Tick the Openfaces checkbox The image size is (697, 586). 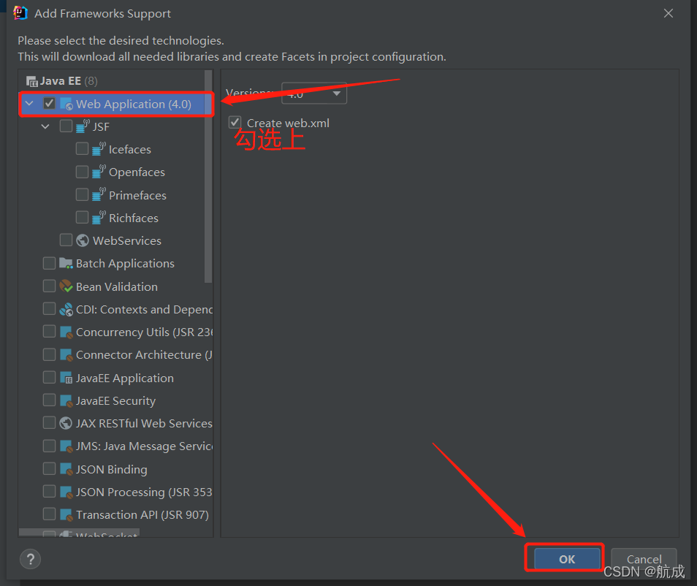[x=83, y=172]
